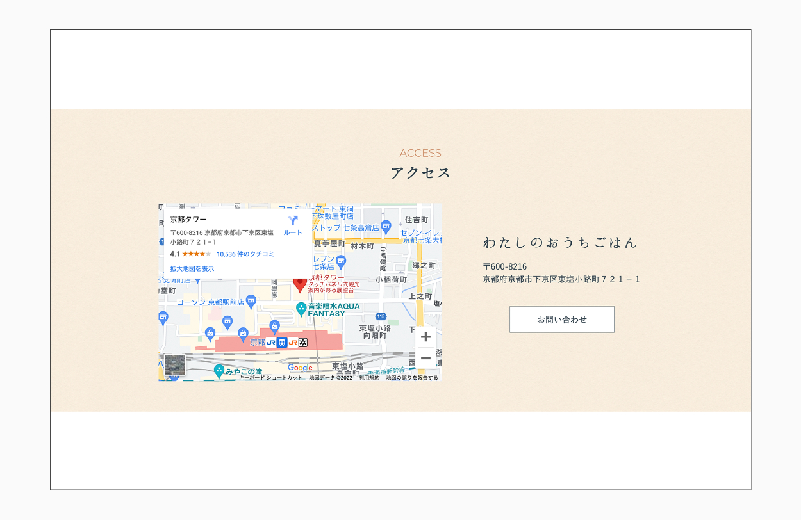Click the キーボード ショートカット button
The image size is (801, 520).
tap(270, 378)
